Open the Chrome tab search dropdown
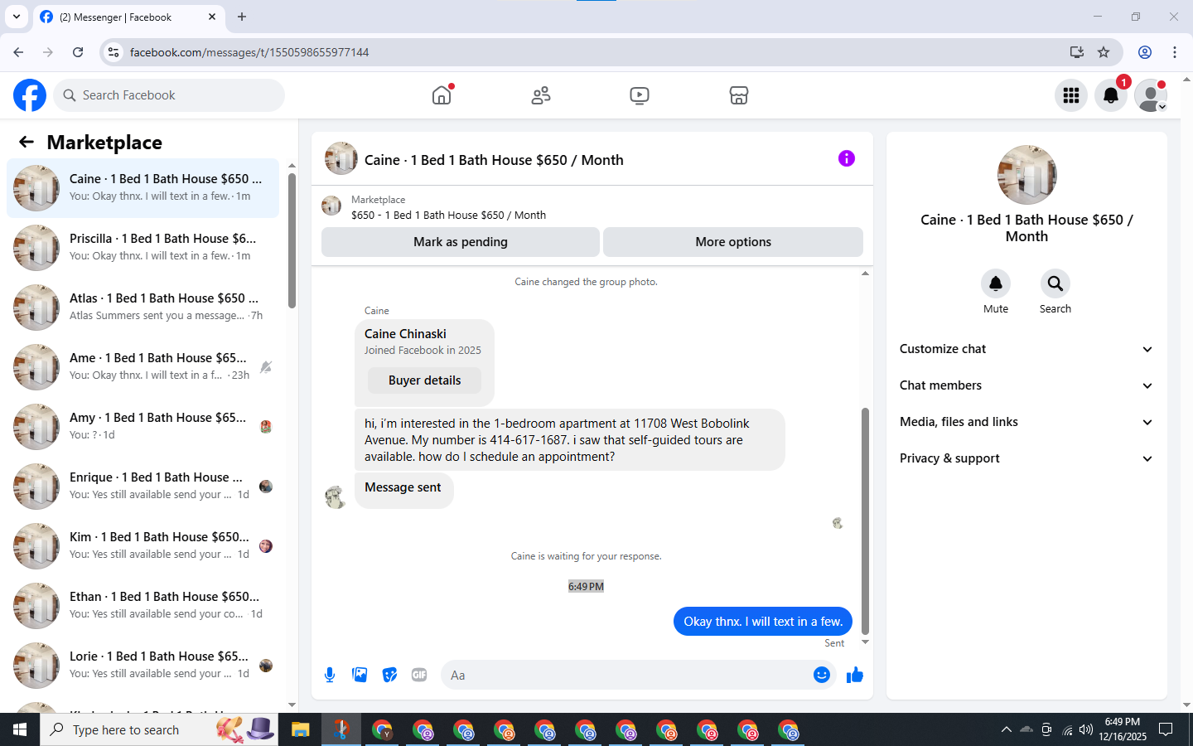 [17, 17]
